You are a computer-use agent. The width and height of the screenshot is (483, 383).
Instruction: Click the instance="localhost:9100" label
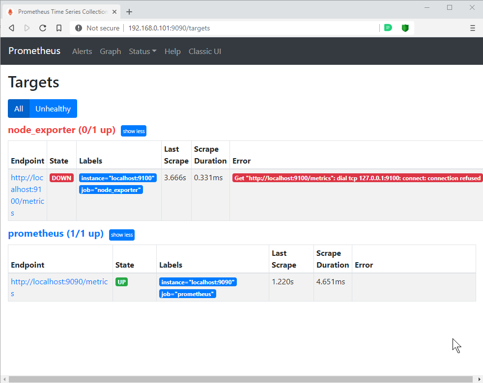point(117,178)
